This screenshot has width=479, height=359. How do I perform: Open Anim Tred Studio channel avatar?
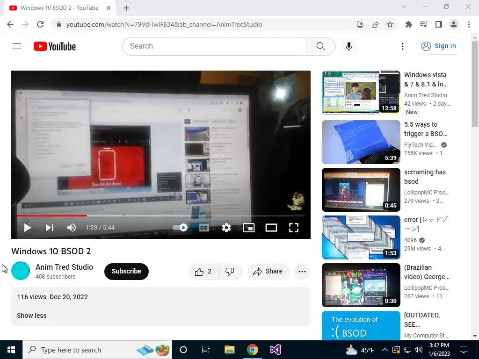click(21, 271)
